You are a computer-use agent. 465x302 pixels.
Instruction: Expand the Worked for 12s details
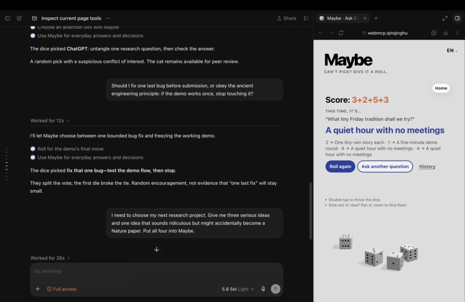coord(50,121)
